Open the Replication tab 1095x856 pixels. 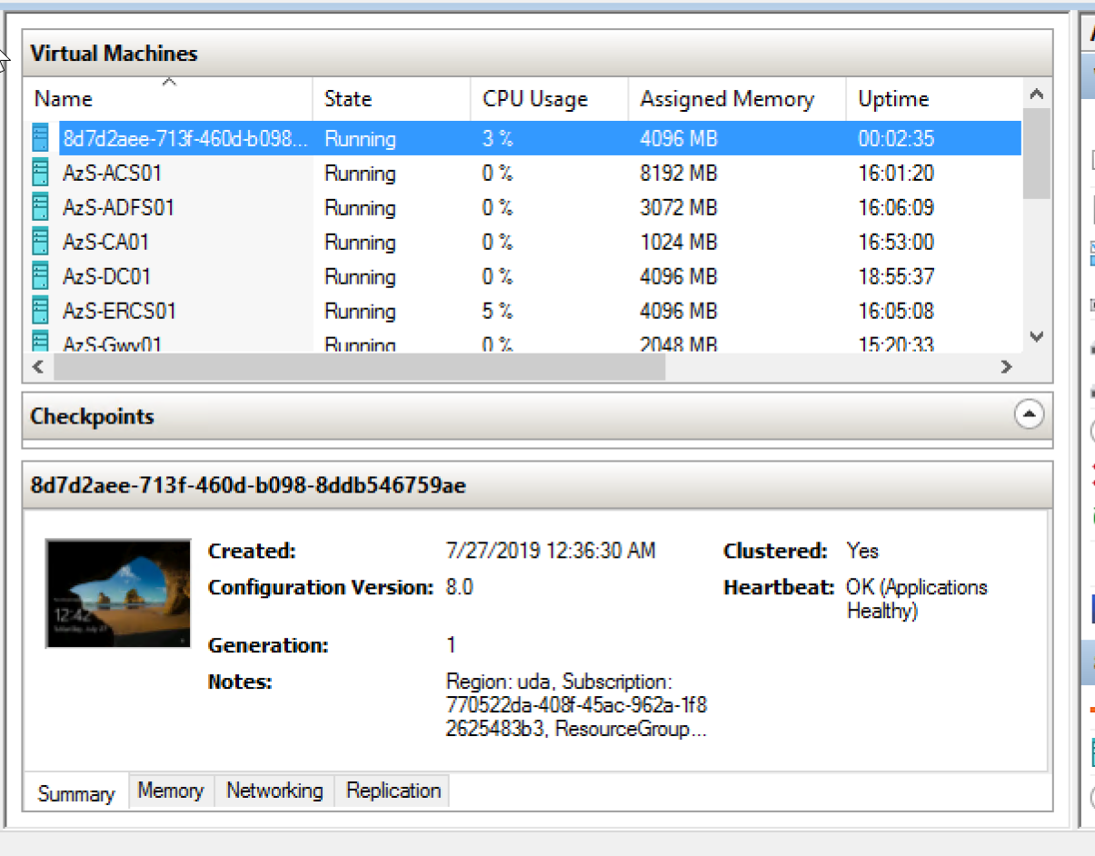(x=393, y=791)
